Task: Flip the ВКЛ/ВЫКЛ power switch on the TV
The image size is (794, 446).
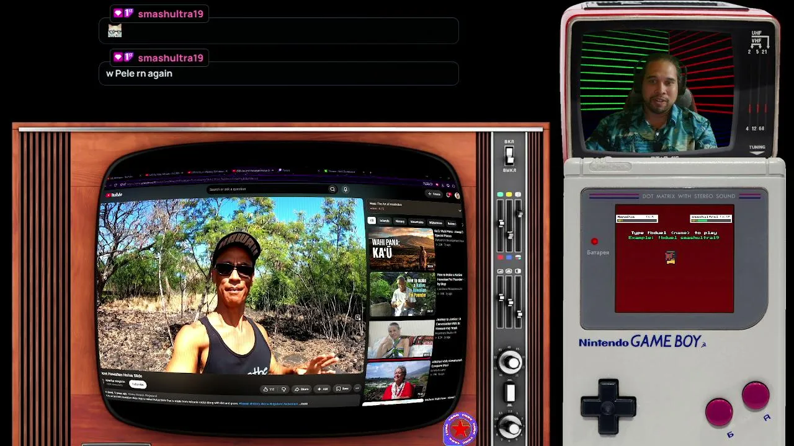Action: pos(509,155)
